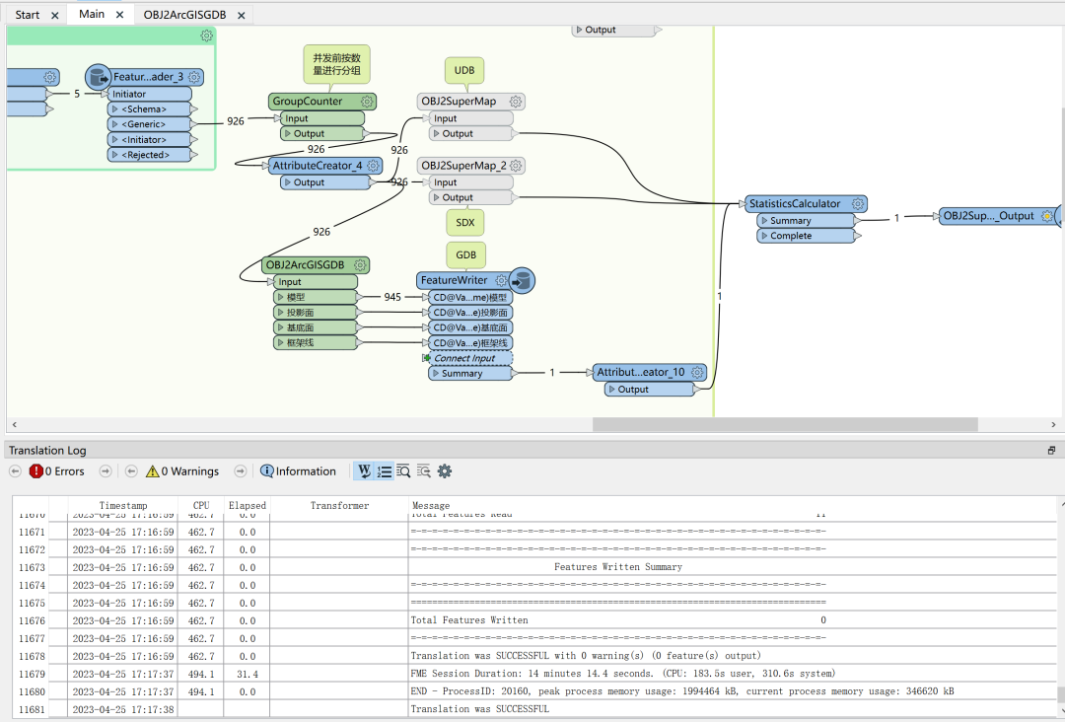
Task: Go to previous error in log
Action: coord(15,470)
